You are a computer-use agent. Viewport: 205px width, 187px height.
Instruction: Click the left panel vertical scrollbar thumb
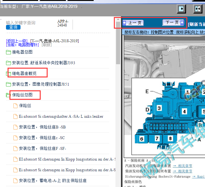point(118,43)
